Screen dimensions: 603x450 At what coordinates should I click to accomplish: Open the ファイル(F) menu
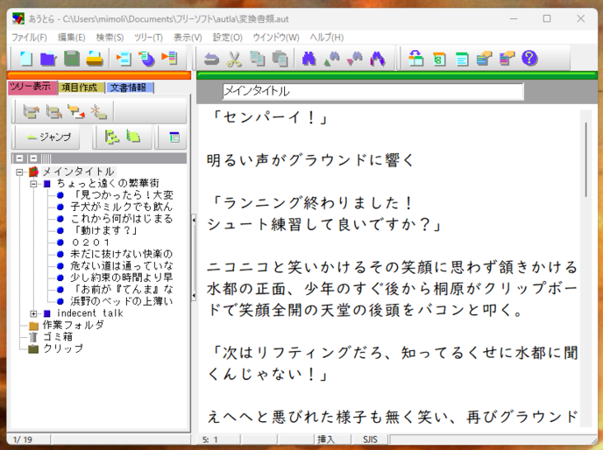30,38
